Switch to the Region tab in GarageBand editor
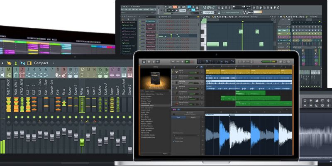 click(x=193, y=117)
